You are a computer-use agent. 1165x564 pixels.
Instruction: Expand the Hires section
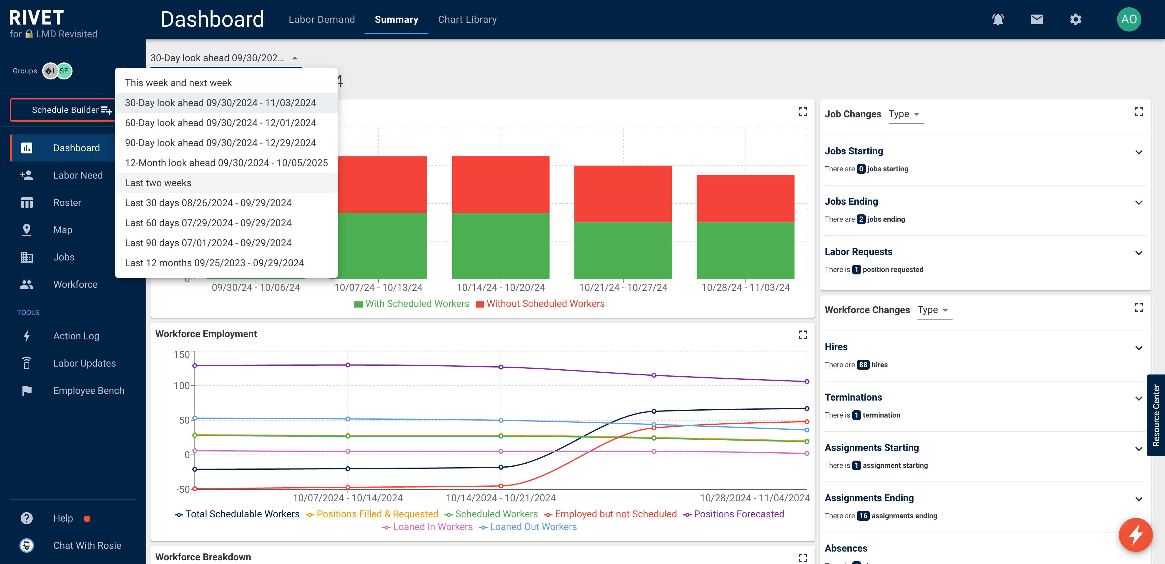(1139, 348)
